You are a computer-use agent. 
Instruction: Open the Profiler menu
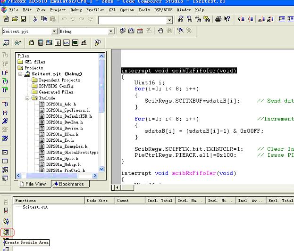(95, 9)
